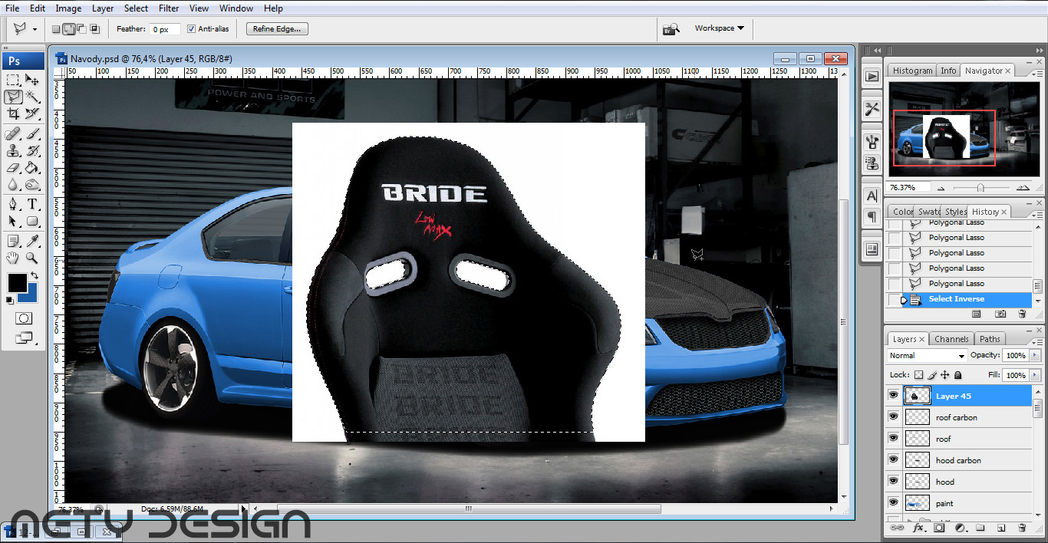Swap foreground and background colors
The height and width of the screenshot is (543, 1048).
pyautogui.click(x=35, y=275)
